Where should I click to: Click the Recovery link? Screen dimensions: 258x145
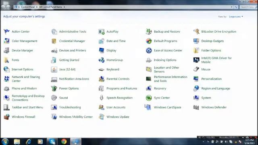click(x=160, y=89)
